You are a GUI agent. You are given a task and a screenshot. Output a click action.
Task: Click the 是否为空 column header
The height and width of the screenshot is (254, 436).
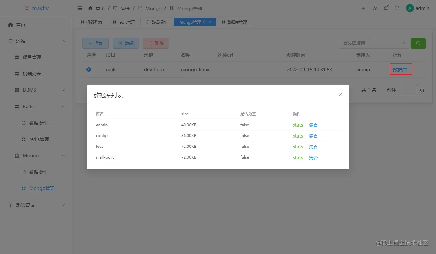click(248, 114)
